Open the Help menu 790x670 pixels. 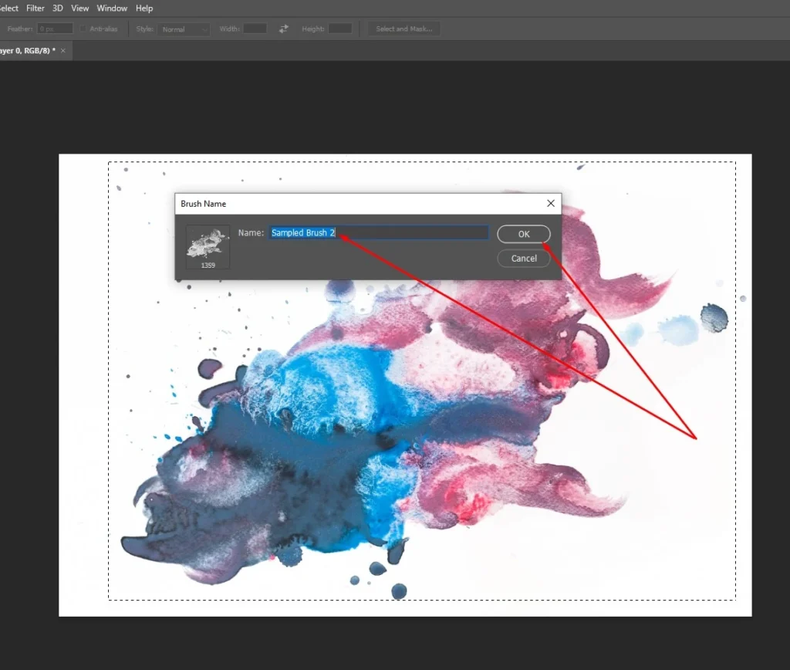click(x=144, y=8)
